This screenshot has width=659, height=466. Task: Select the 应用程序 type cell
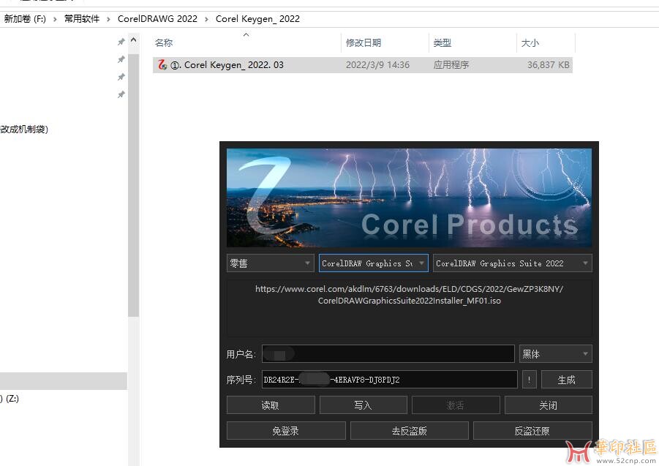coord(451,64)
